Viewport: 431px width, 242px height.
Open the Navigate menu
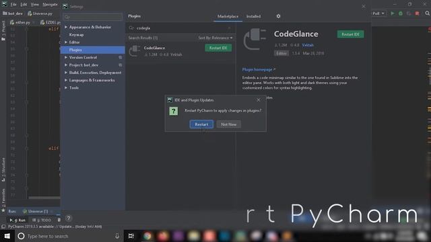click(x=51, y=5)
